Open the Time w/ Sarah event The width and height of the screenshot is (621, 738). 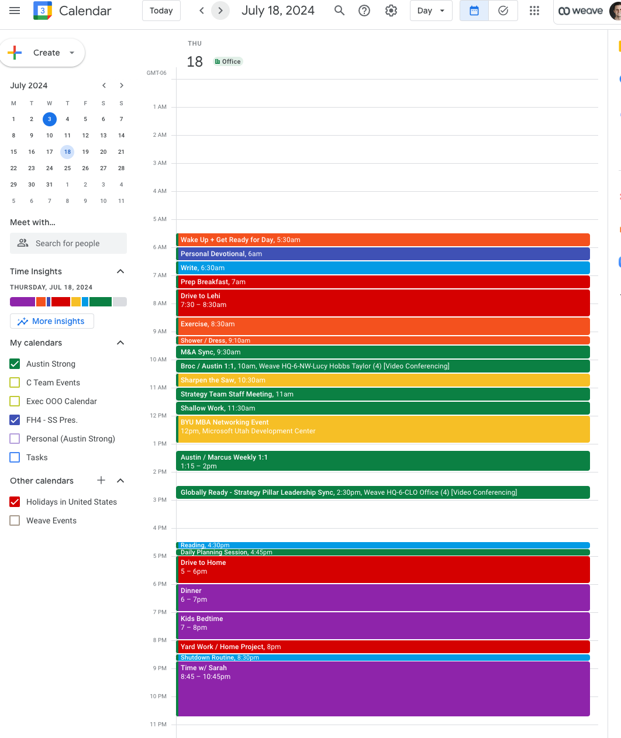(x=383, y=689)
